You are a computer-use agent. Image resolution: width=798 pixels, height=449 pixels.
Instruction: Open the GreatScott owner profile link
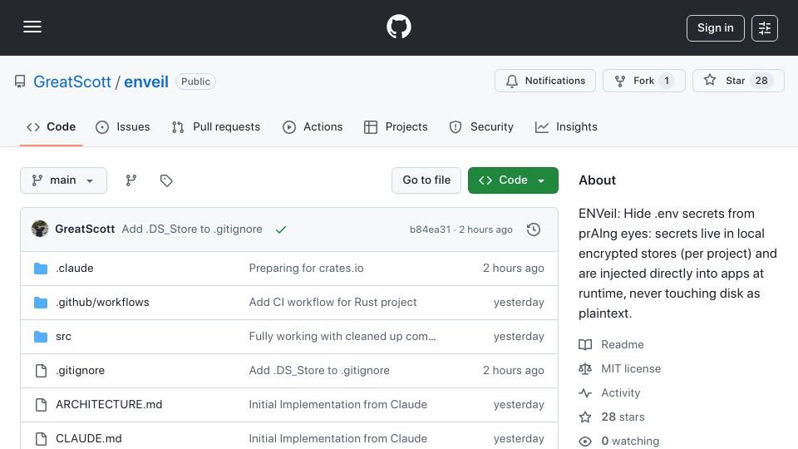(71, 81)
